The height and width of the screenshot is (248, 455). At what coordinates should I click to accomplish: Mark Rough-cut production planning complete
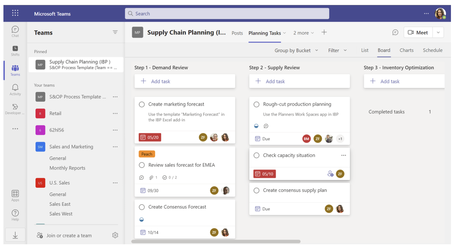[256, 104]
